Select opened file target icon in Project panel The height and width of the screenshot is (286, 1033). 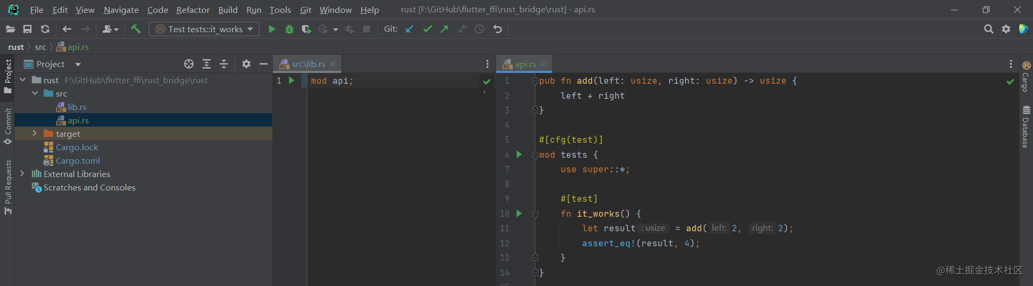pos(189,64)
